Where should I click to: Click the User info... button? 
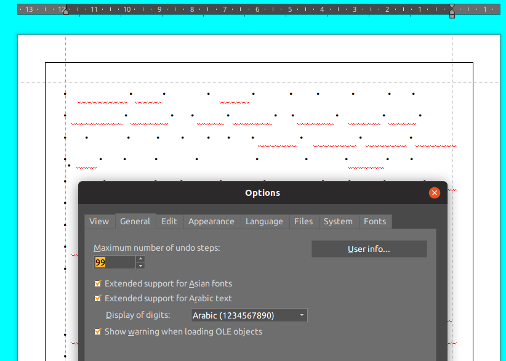tap(369, 249)
